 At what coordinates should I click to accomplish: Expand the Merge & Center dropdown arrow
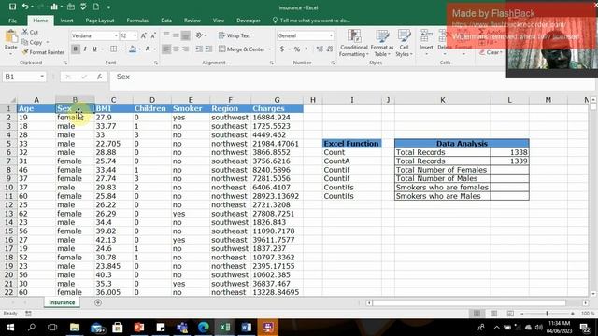[x=270, y=49]
